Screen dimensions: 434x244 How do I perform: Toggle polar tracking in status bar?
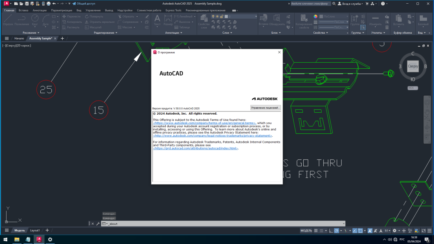pyautogui.click(x=336, y=231)
